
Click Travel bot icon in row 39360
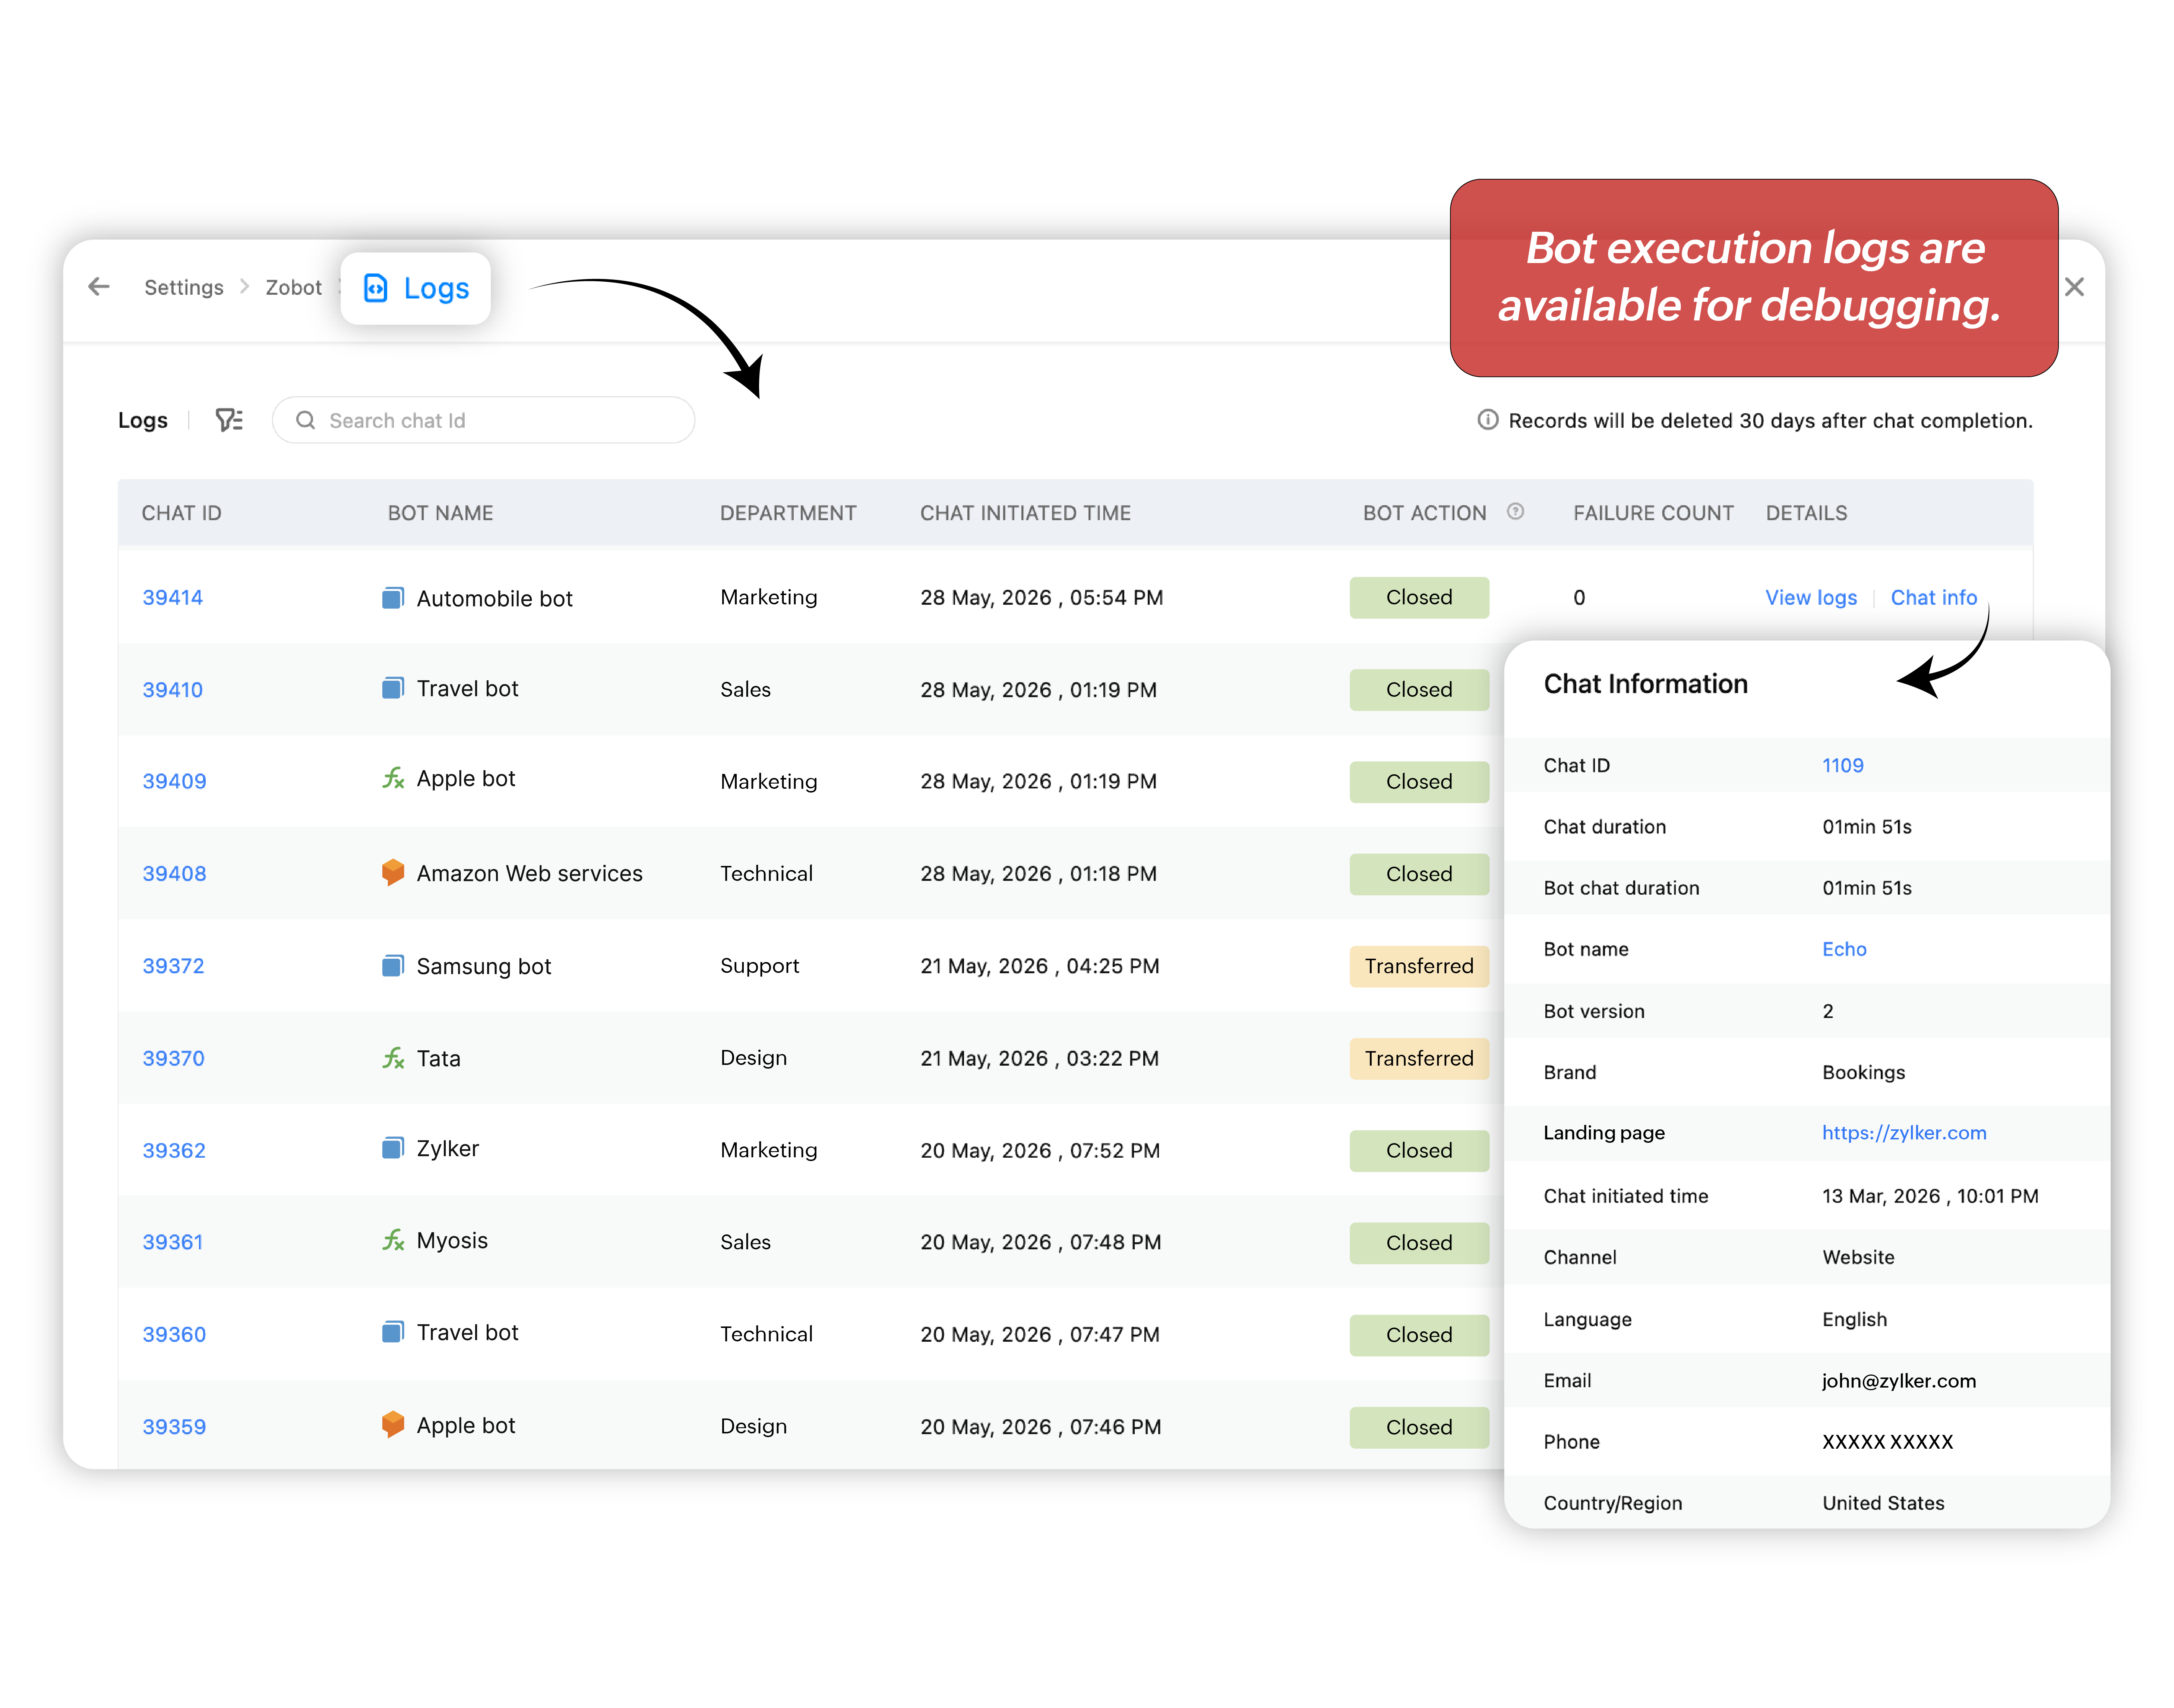pyautogui.click(x=393, y=1332)
